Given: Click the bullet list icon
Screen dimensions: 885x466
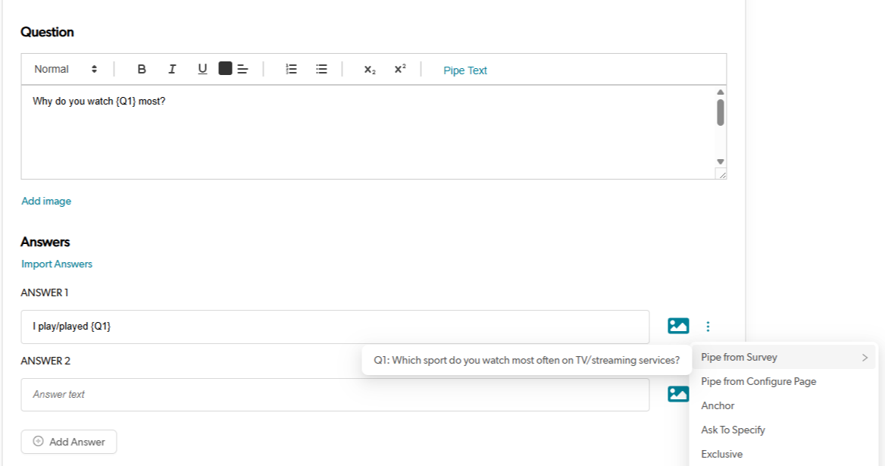Looking at the screenshot, I should coord(321,69).
